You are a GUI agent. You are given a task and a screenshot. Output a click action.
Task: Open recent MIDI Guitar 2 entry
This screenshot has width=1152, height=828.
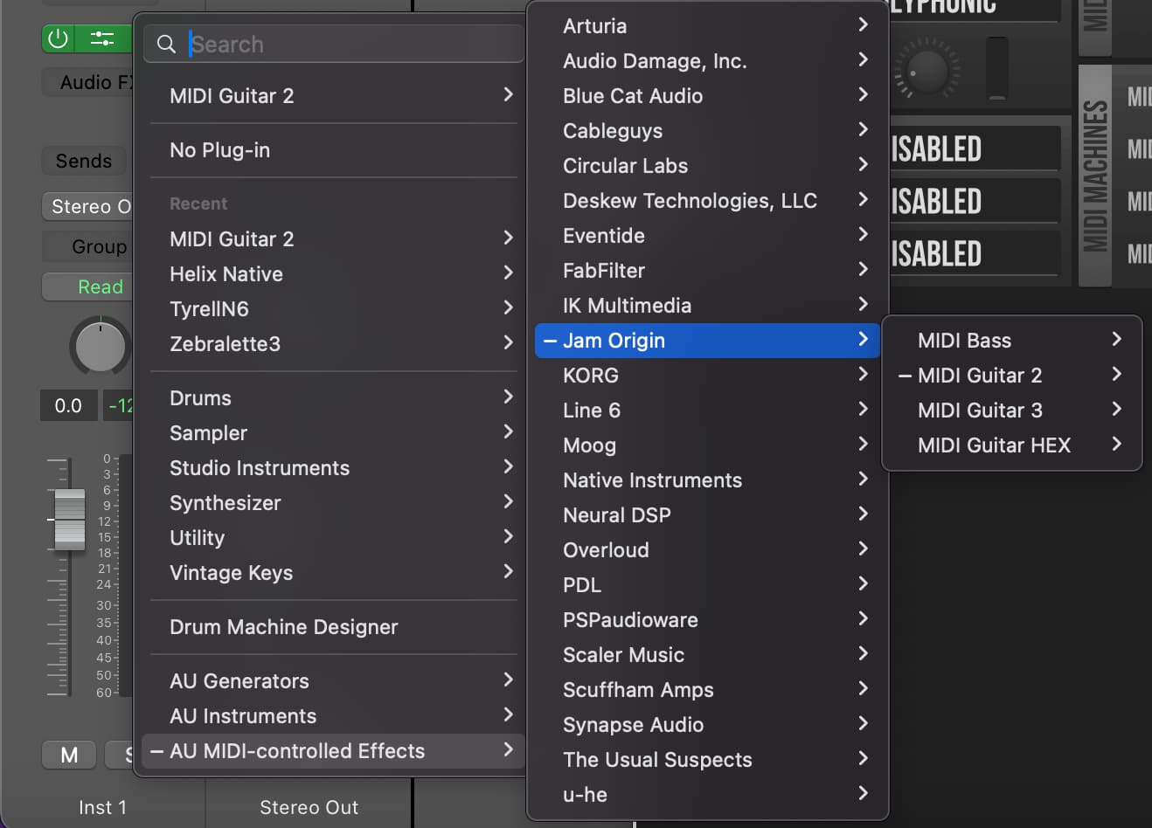334,238
